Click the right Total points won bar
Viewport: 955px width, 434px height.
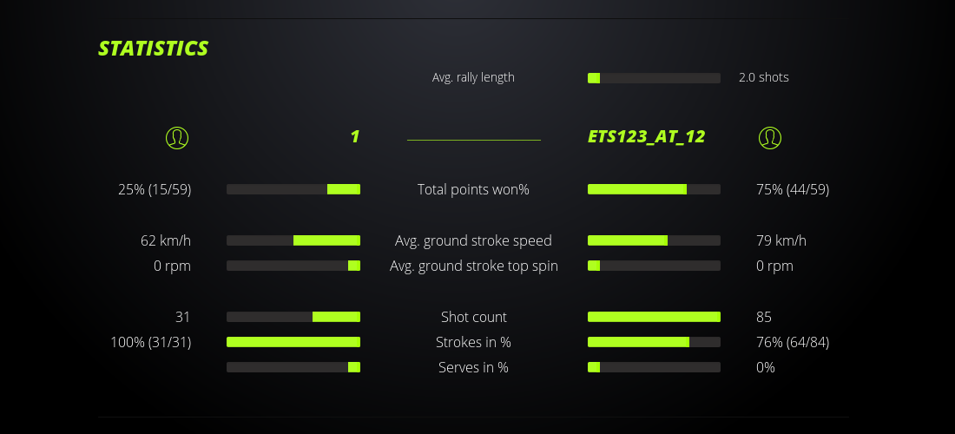[654, 189]
